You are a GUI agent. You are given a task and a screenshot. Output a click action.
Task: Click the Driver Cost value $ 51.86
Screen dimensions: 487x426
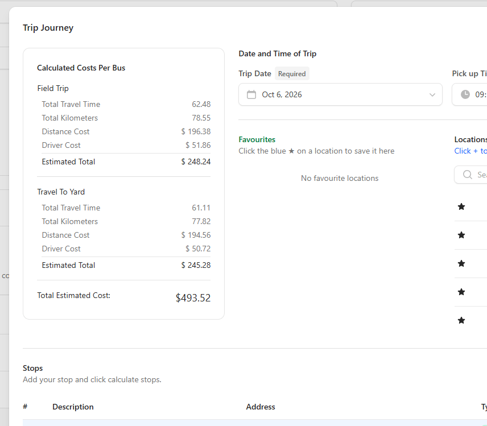click(198, 145)
